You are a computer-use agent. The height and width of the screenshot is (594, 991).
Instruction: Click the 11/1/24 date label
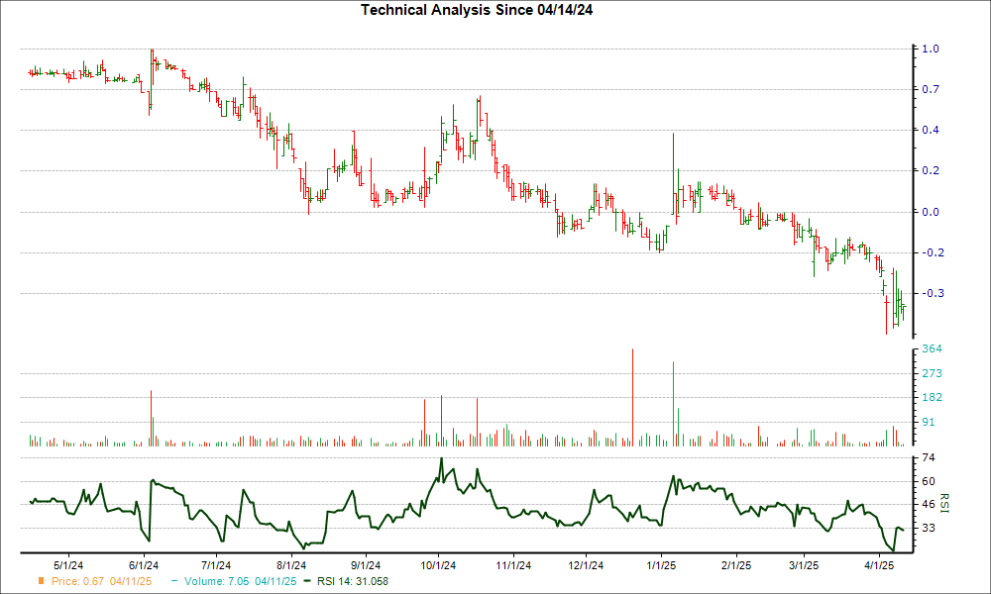513,565
